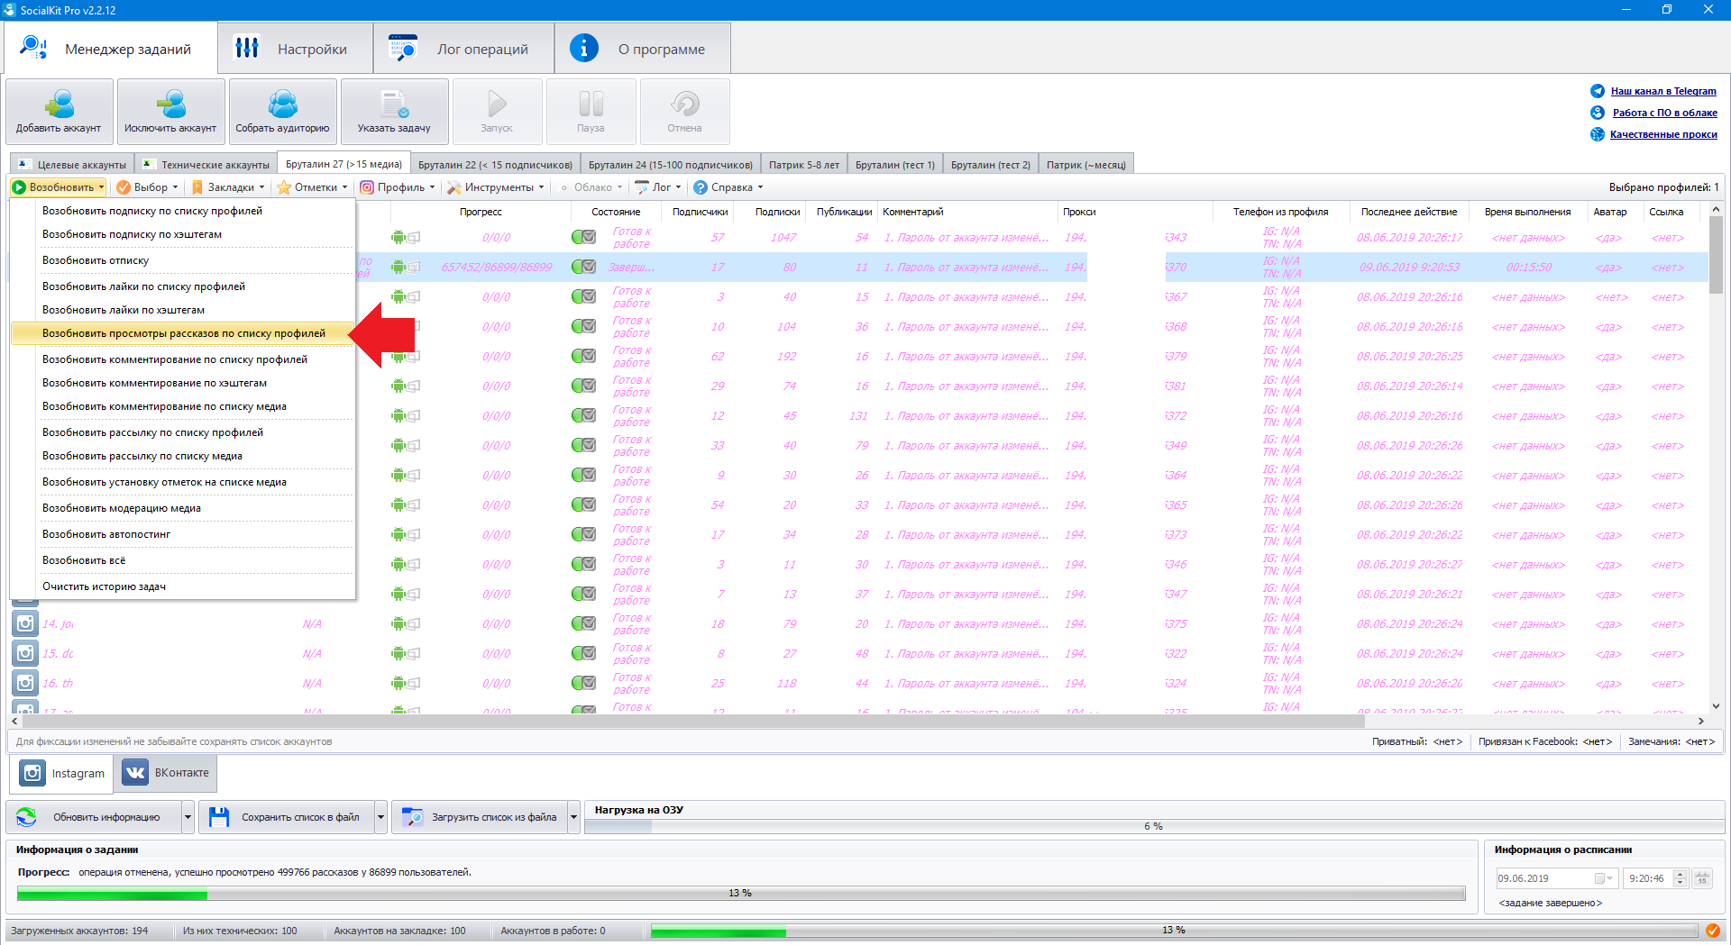Click the horizontal table scrollbar
Screen dimensions: 1731x945
693,722
